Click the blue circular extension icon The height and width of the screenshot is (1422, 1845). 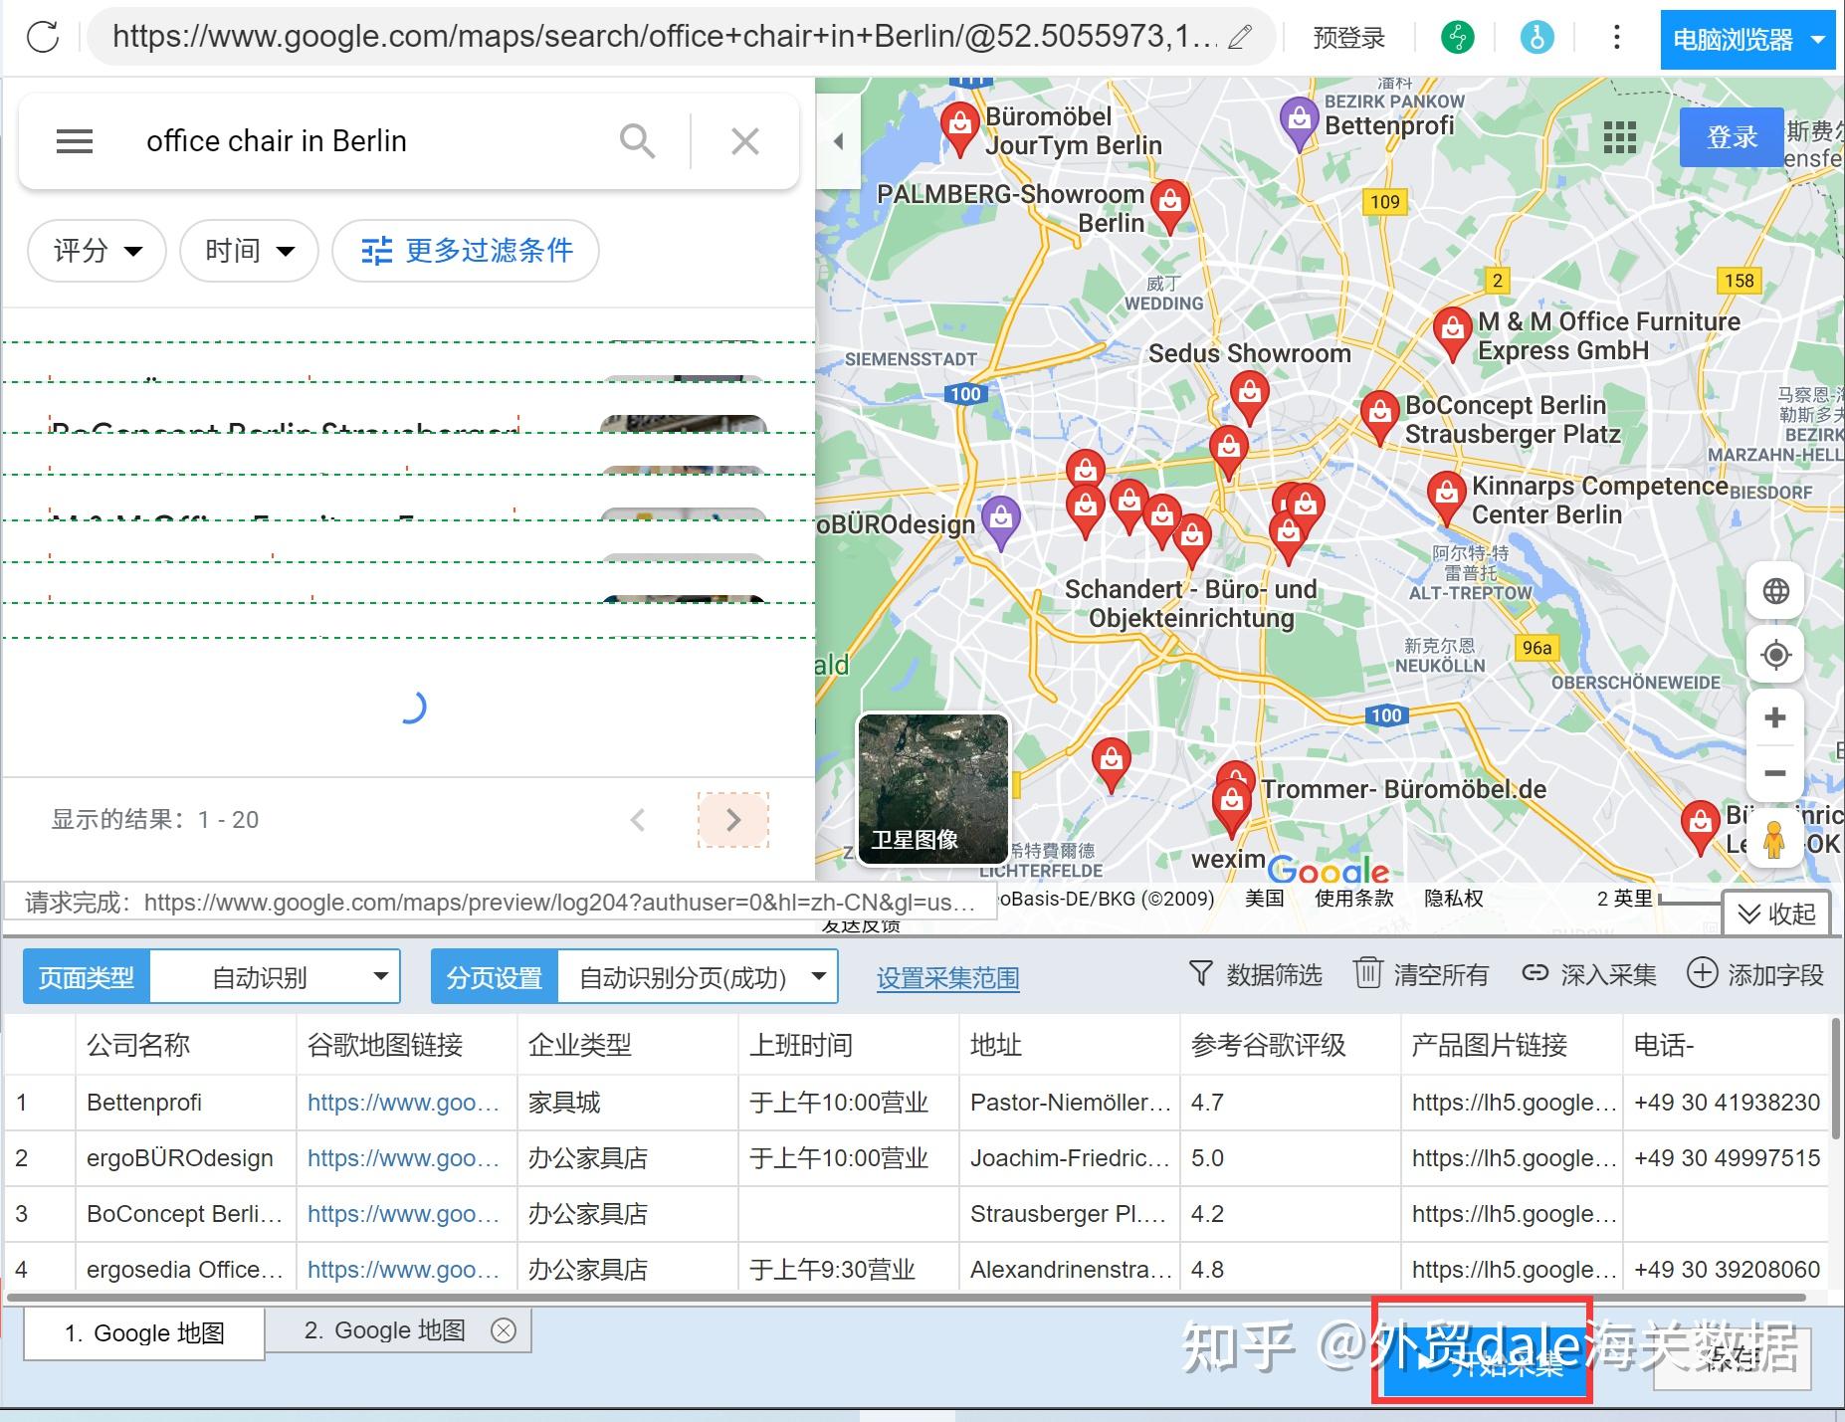pos(1537,38)
